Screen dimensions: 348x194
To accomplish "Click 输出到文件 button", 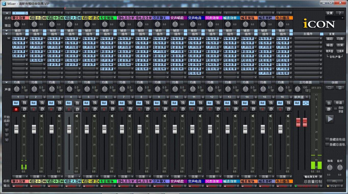I will tap(310, 177).
